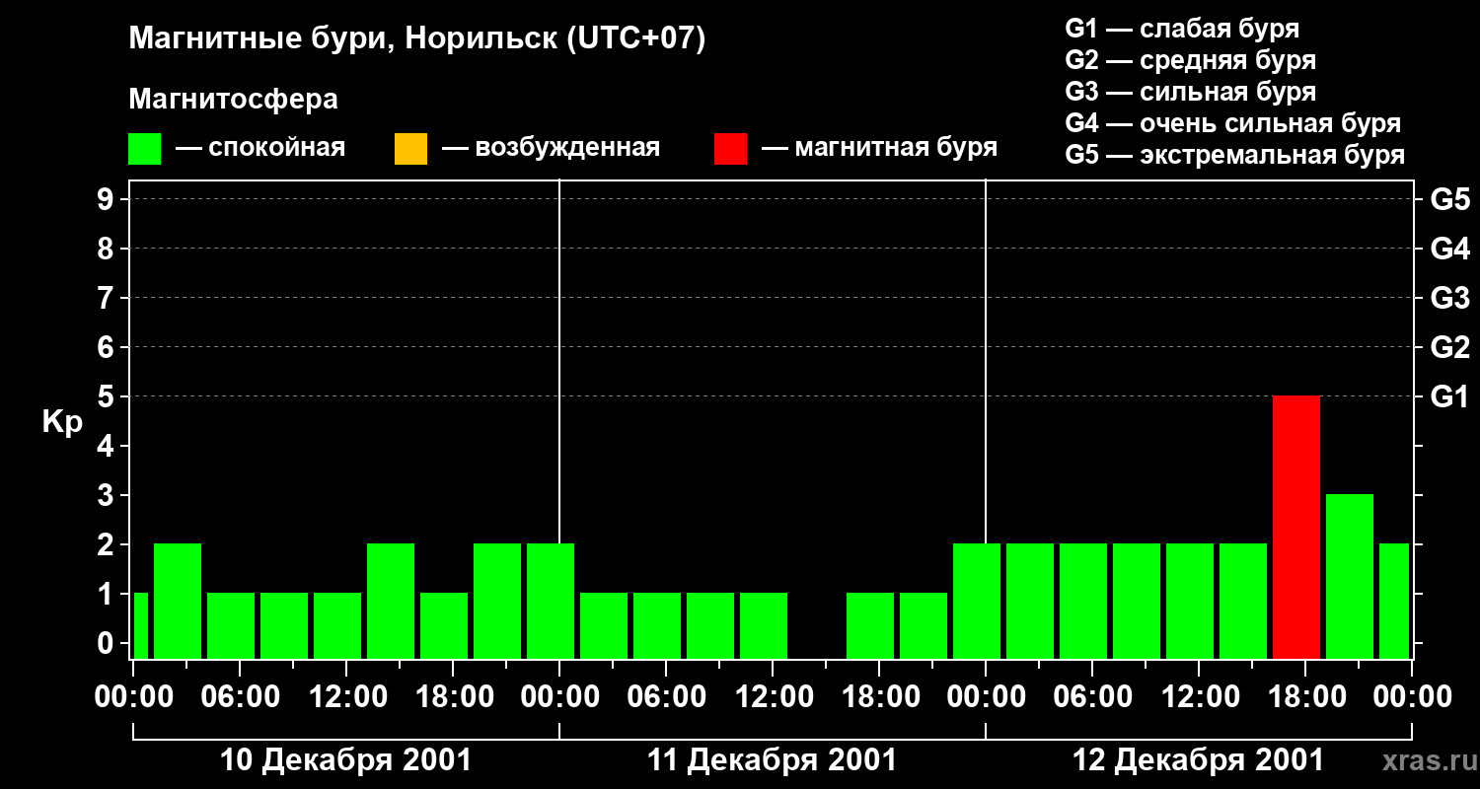Click the '00:00' tick starting 10 December
The width and height of the screenshot is (1480, 789).
[x=133, y=696]
